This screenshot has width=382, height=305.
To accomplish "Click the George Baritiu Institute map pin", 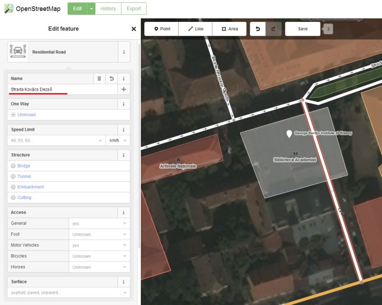I will (x=289, y=134).
